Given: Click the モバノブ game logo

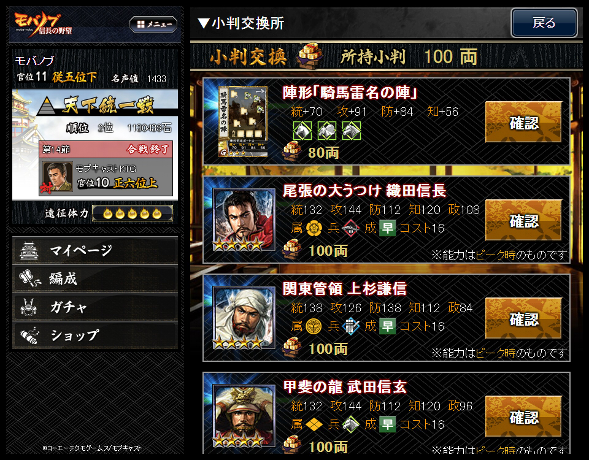Looking at the screenshot, I should coord(43,24).
